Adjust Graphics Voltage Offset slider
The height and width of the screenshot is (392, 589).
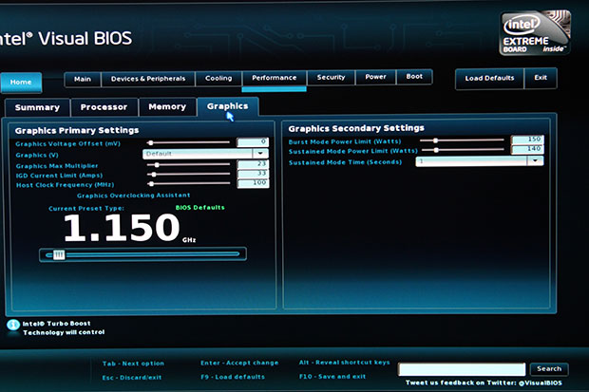click(188, 142)
